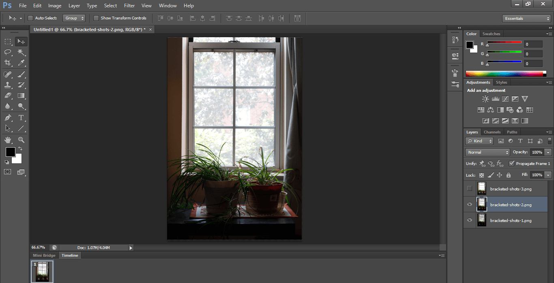This screenshot has width=554, height=283.
Task: Open the collapsed History panel icon
Action: [x=455, y=40]
